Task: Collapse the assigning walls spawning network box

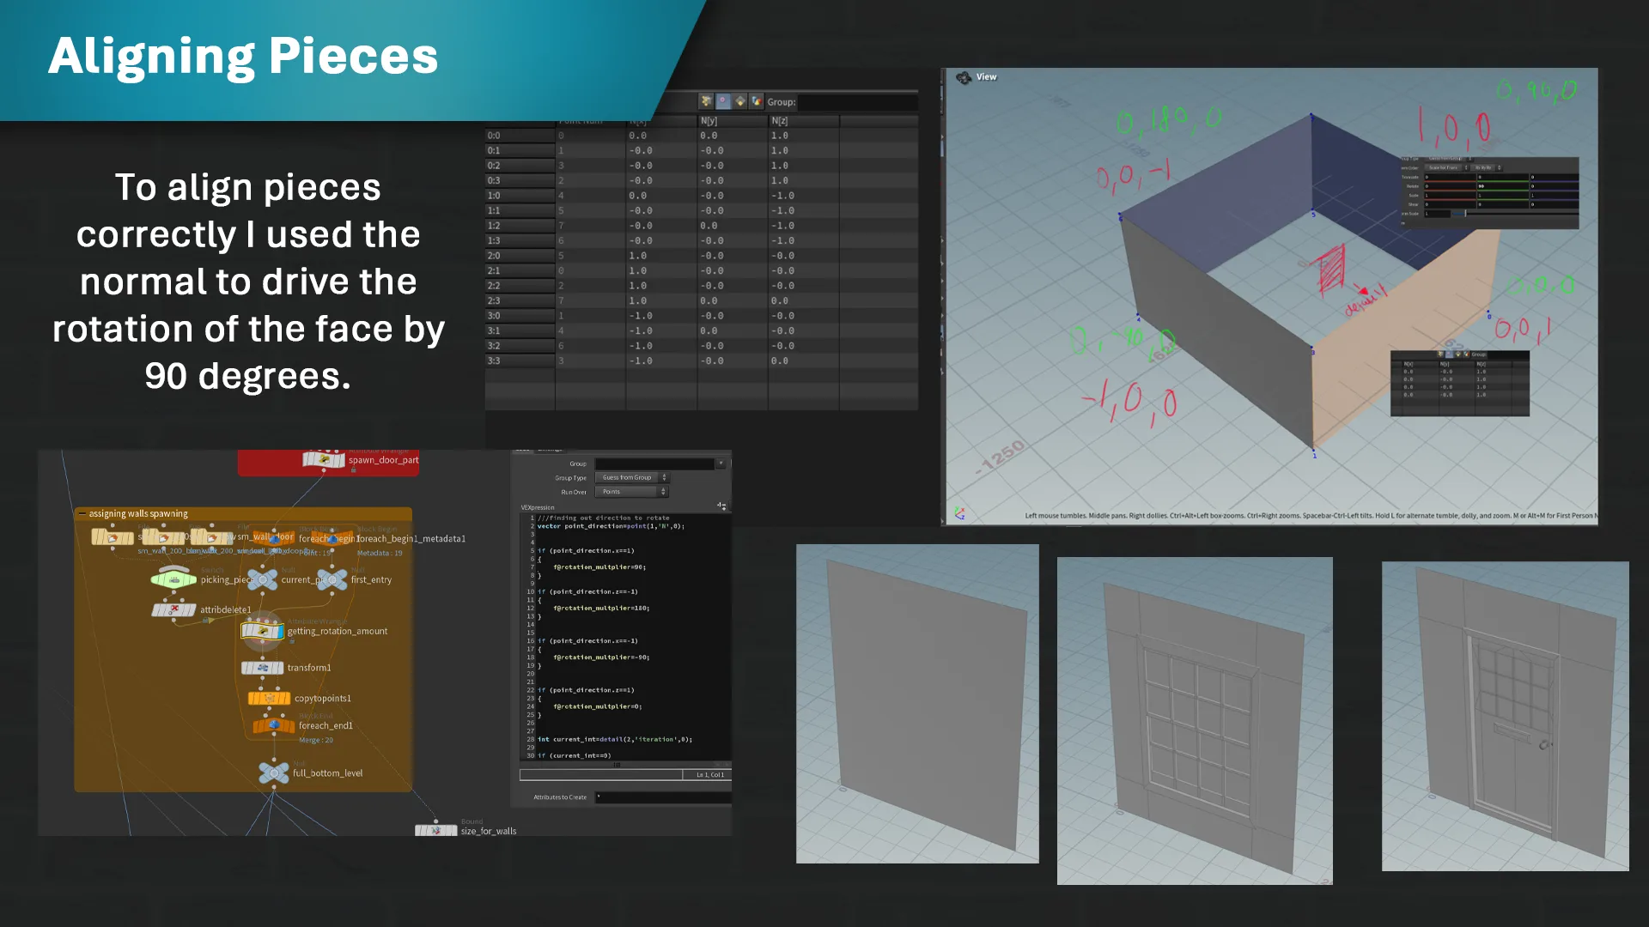Action: pyautogui.click(x=82, y=514)
